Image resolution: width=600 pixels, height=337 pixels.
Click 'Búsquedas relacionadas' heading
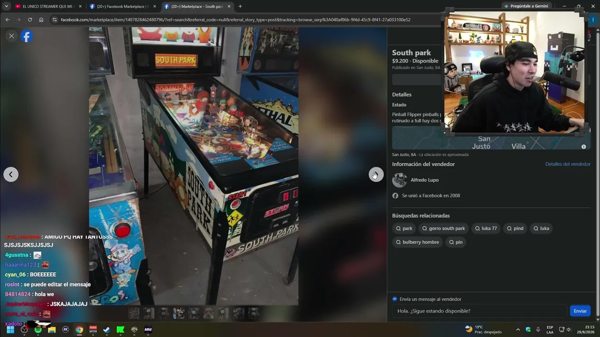tap(421, 216)
